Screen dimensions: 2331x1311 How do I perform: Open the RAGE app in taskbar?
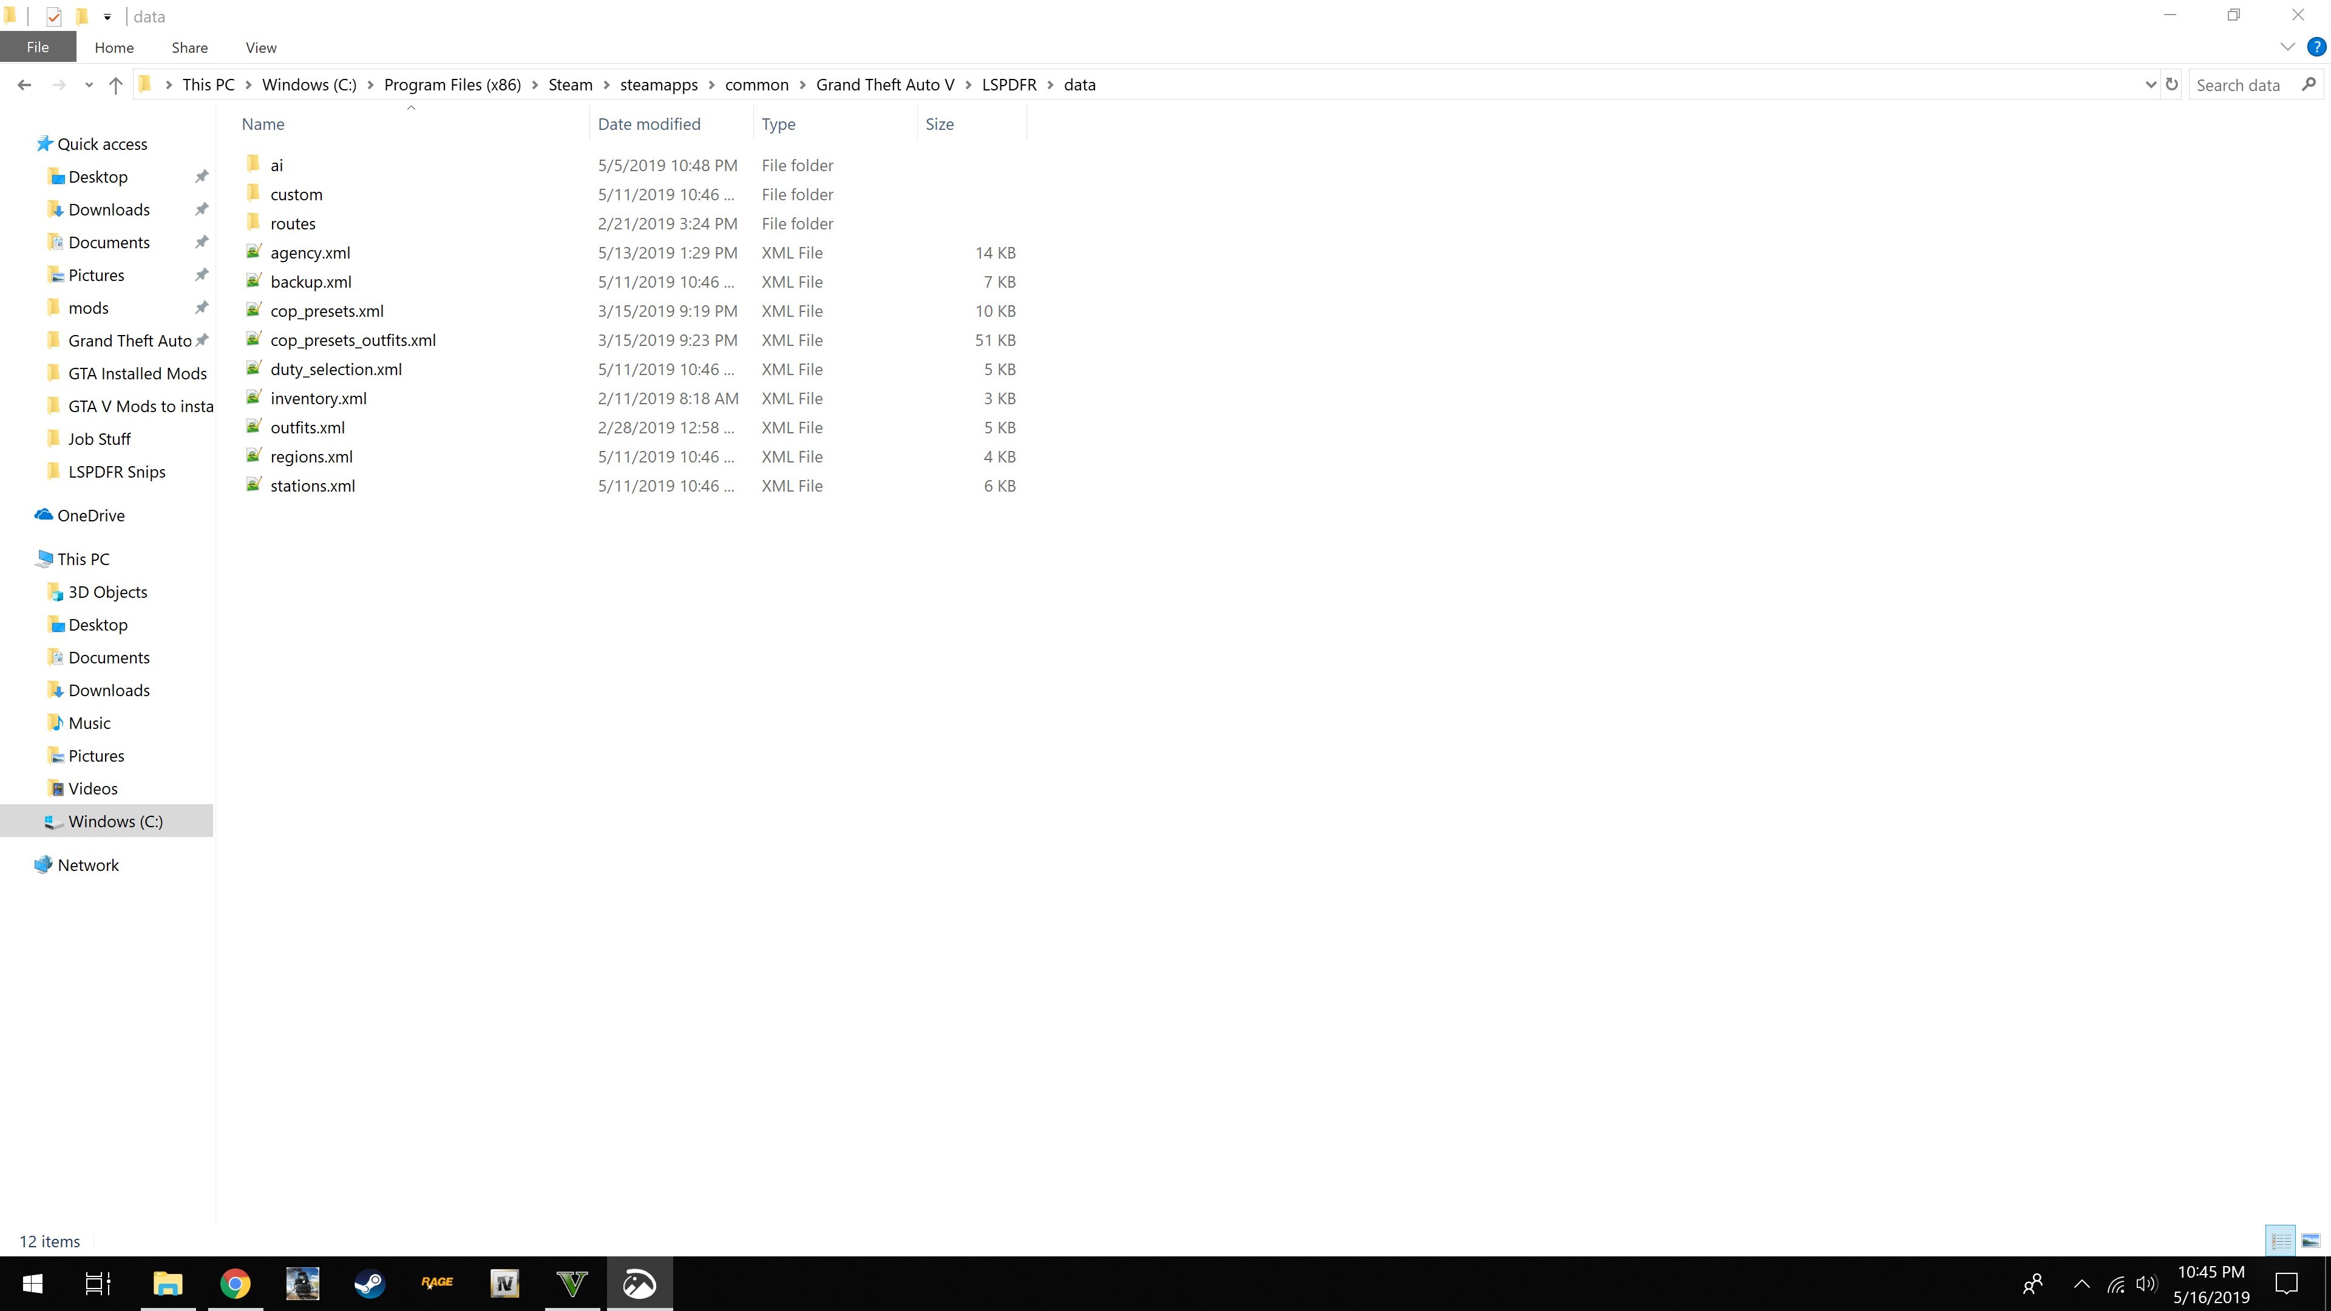(437, 1283)
